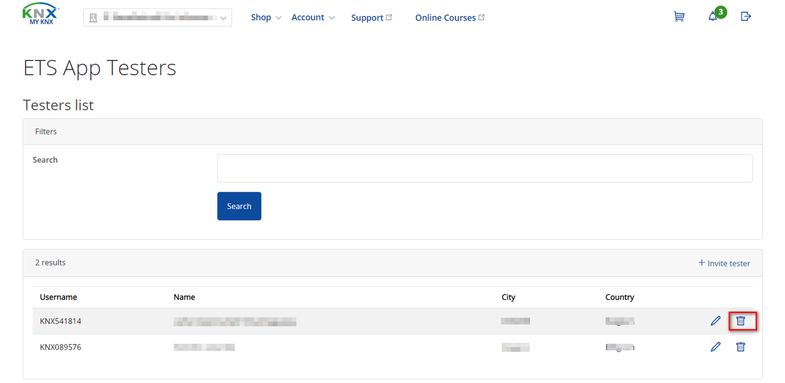Open the Support external link
Image resolution: width=785 pixels, height=383 pixels.
point(372,18)
